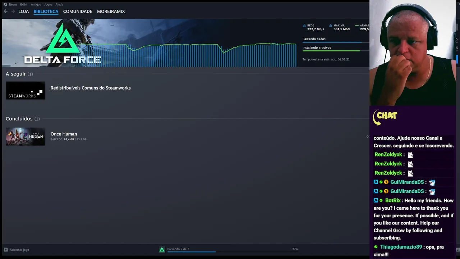Open the Once Human thumbnail
The height and width of the screenshot is (259, 460).
tap(26, 137)
